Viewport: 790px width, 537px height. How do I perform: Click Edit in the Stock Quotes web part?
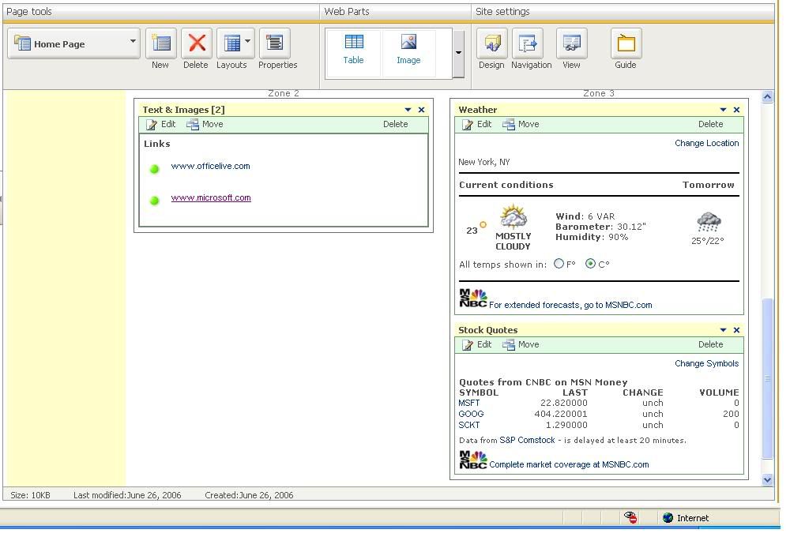pyautogui.click(x=476, y=344)
